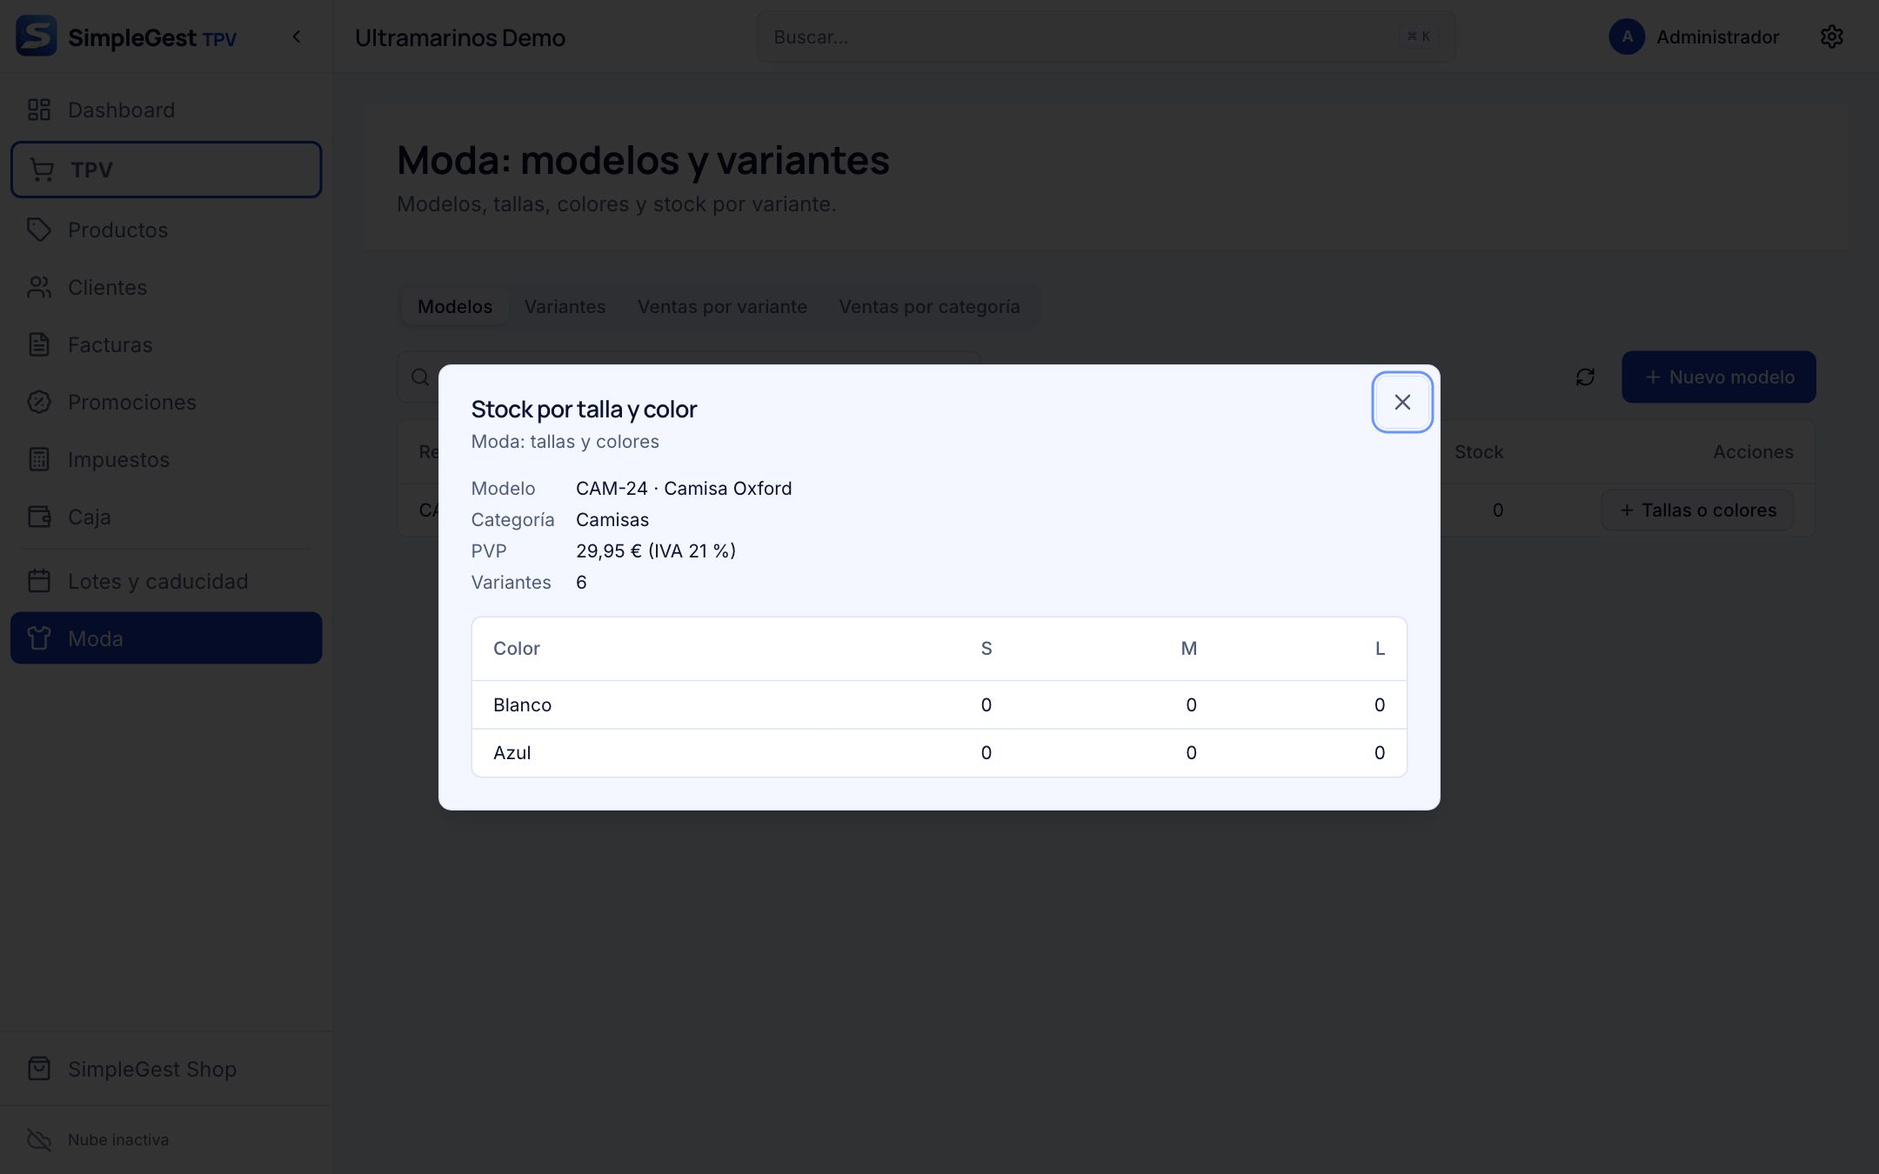This screenshot has width=1879, height=1174.
Task: Click the Caja wallet icon
Action: [39, 517]
